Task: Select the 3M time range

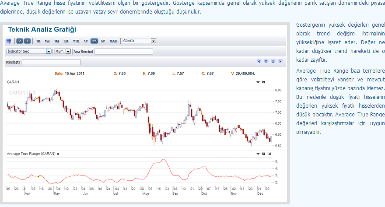Action: (66, 41)
